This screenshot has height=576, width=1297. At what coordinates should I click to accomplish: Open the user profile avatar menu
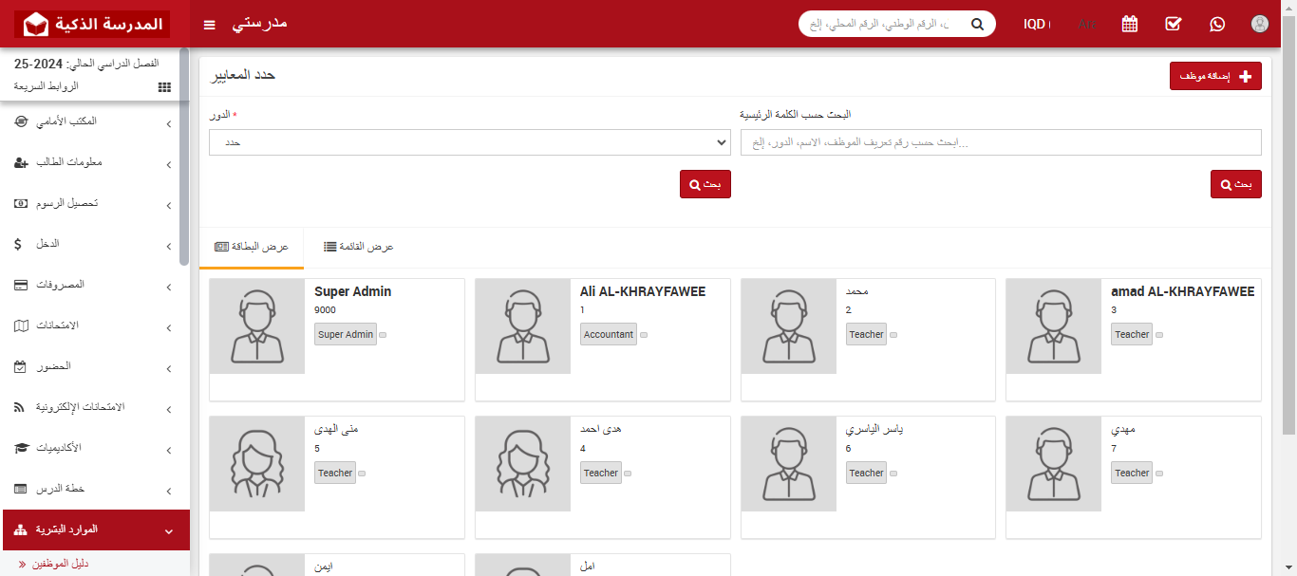click(x=1260, y=24)
